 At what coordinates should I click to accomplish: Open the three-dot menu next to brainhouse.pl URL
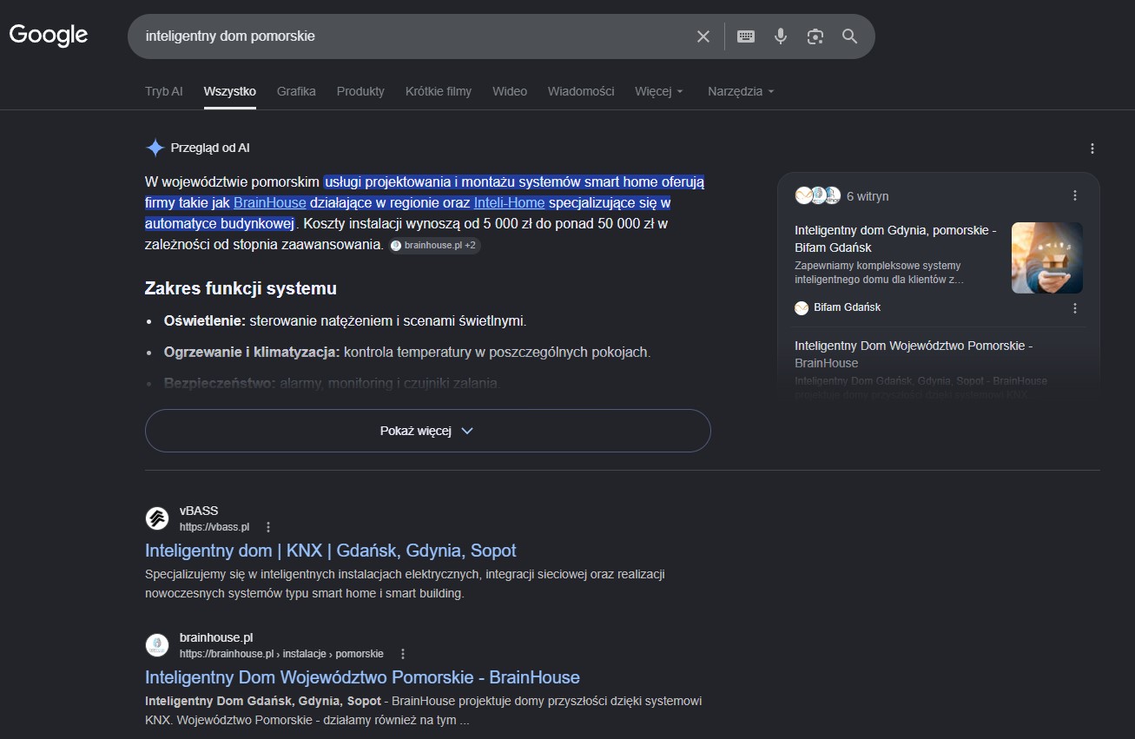point(402,654)
